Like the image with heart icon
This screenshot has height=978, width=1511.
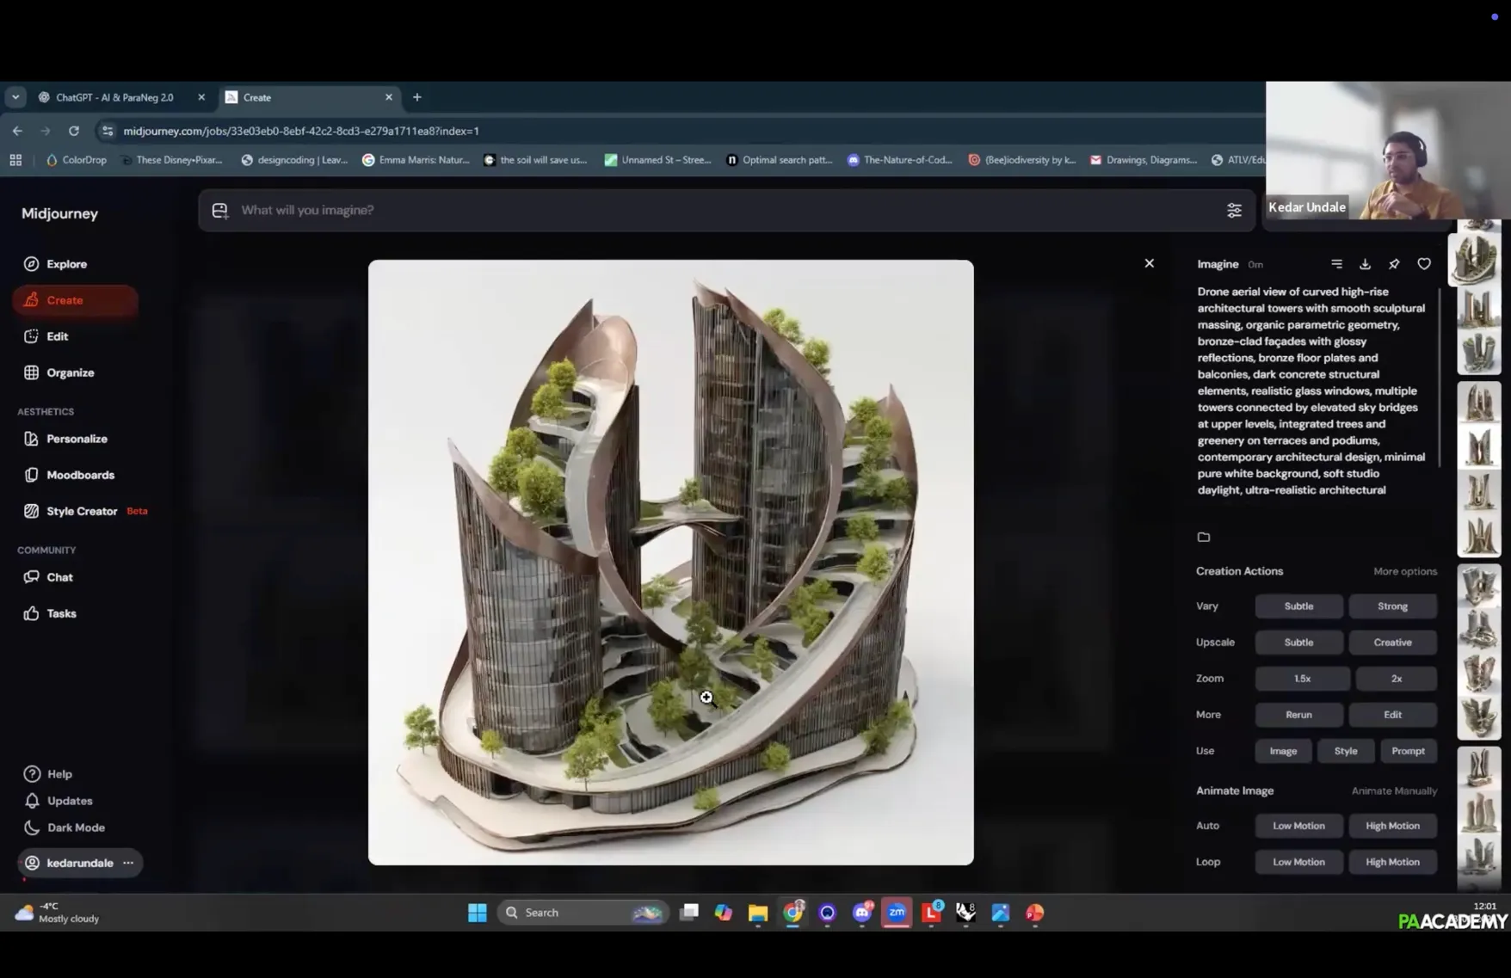(1424, 264)
